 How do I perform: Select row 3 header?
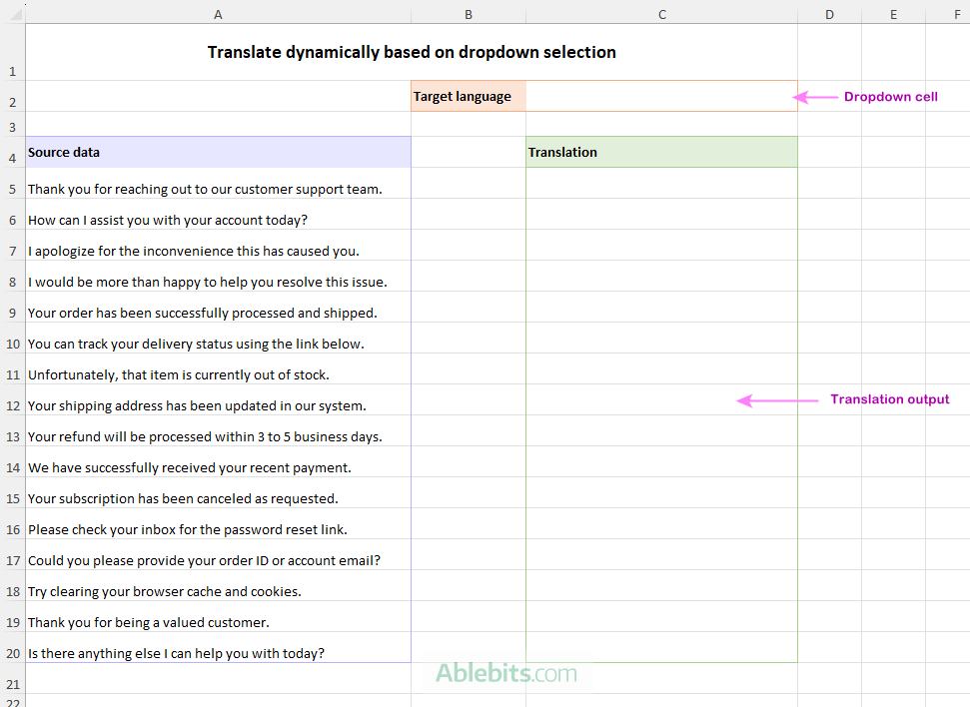pos(12,125)
